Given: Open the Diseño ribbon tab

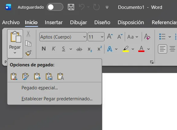Looking at the screenshot, I should (102, 22).
